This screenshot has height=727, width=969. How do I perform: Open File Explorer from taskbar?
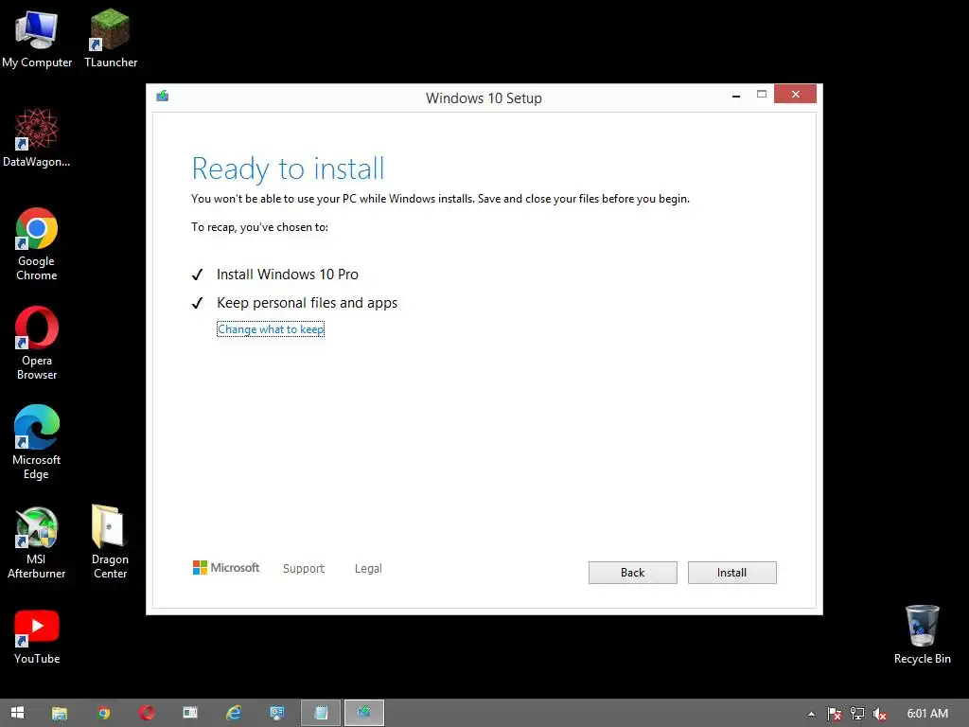point(60,713)
